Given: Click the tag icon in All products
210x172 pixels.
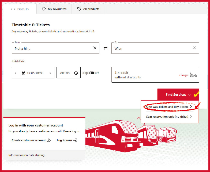Looking at the screenshot, I should [79, 9].
